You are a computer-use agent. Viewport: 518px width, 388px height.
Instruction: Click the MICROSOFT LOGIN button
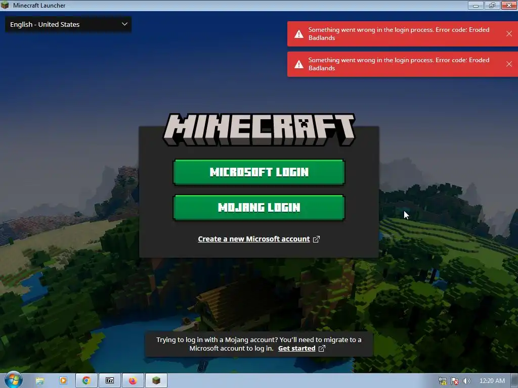click(259, 172)
